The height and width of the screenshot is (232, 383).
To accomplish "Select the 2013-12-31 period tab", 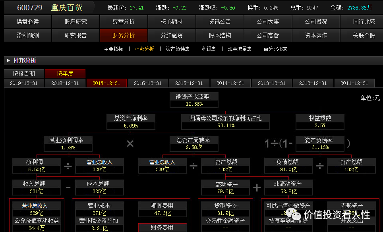I will tap(272, 83).
